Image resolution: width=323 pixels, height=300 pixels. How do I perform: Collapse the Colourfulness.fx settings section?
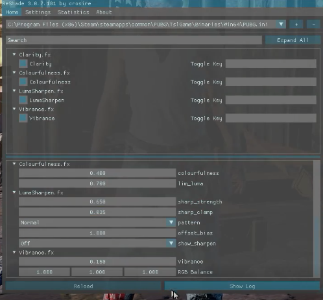point(14,164)
